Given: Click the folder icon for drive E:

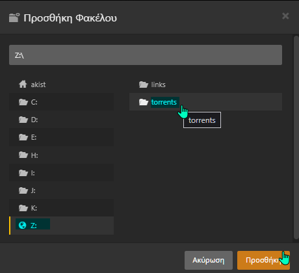Looking at the screenshot, I should (23, 137).
